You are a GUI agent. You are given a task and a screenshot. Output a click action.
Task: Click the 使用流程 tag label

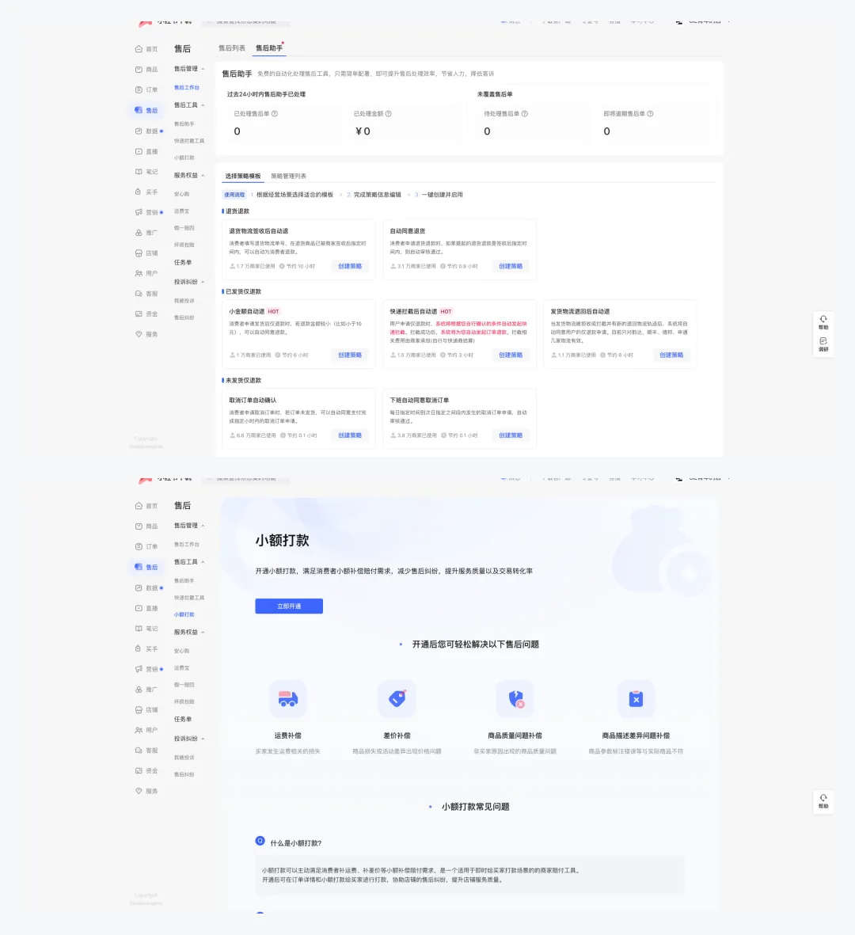point(234,195)
